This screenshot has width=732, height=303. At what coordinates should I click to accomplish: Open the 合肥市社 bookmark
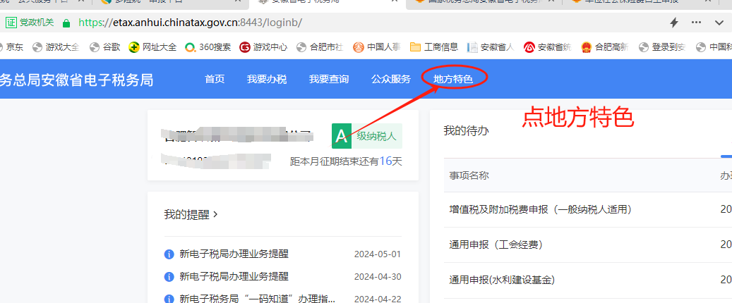[320, 47]
